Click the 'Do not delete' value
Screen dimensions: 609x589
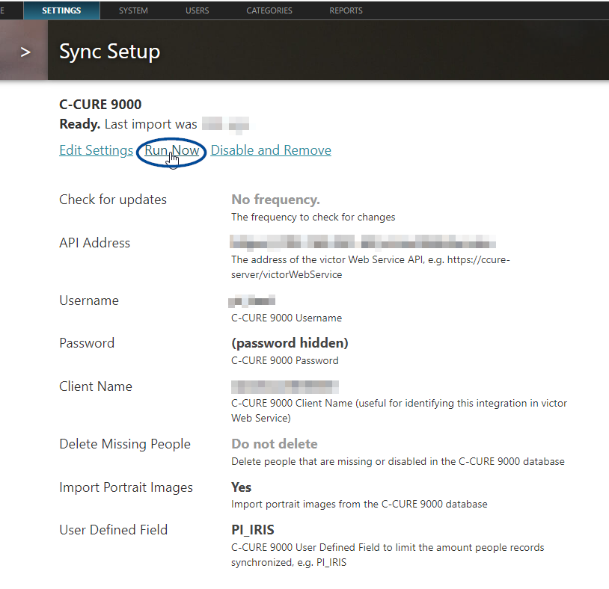coord(275,444)
